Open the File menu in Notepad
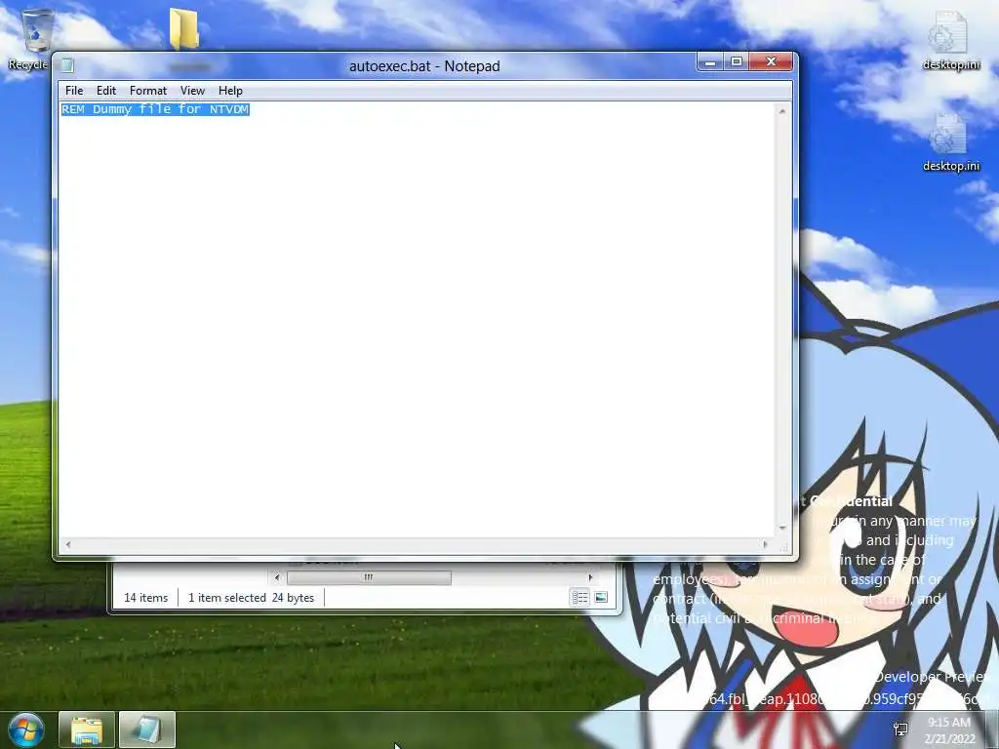Image resolution: width=999 pixels, height=749 pixels. (74, 91)
